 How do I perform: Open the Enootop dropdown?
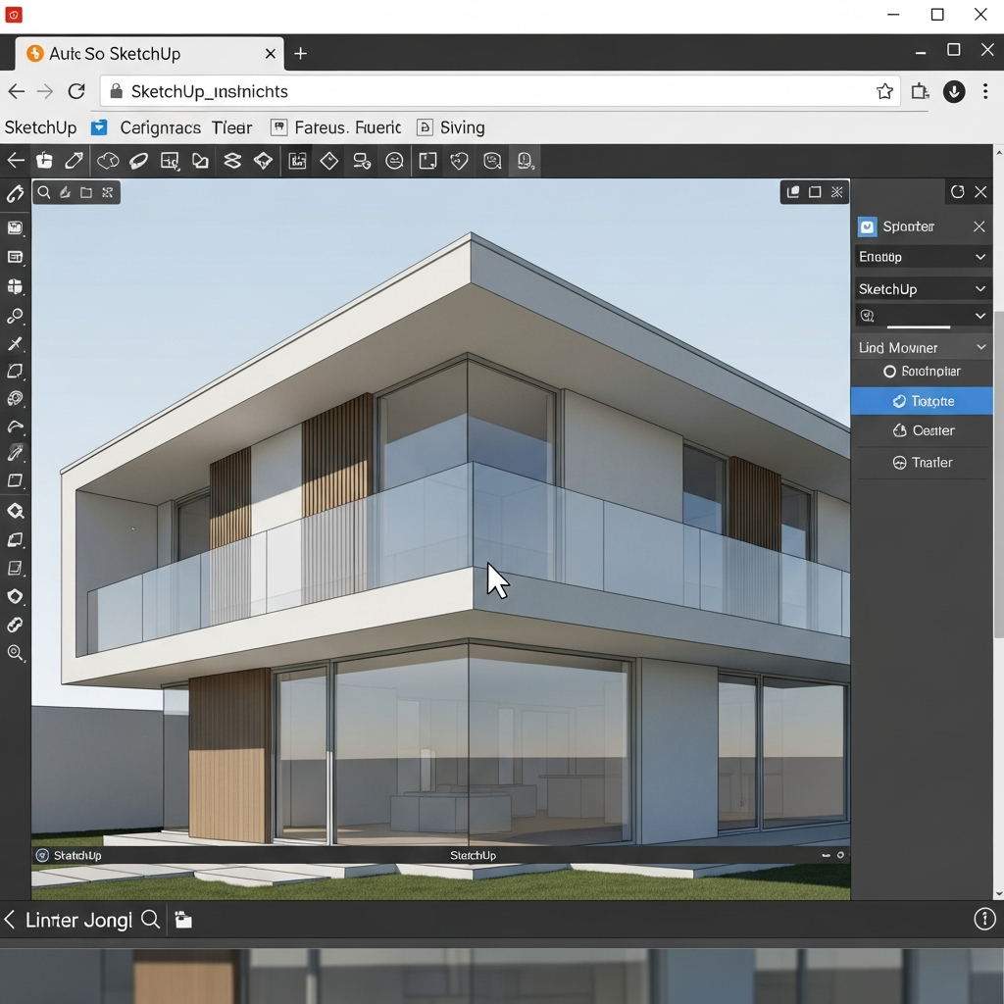point(922,257)
